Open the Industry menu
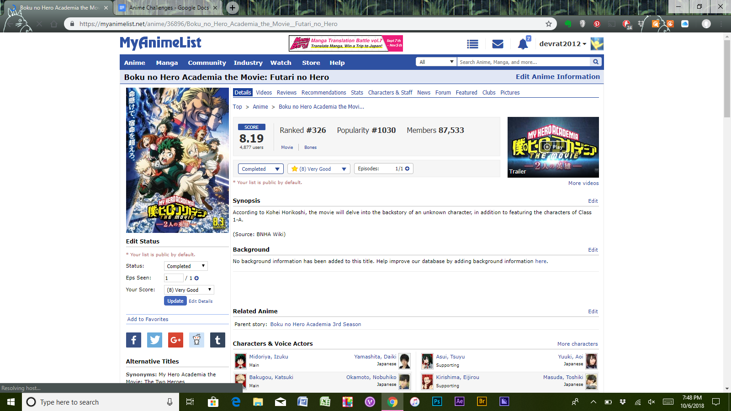 coord(248,63)
